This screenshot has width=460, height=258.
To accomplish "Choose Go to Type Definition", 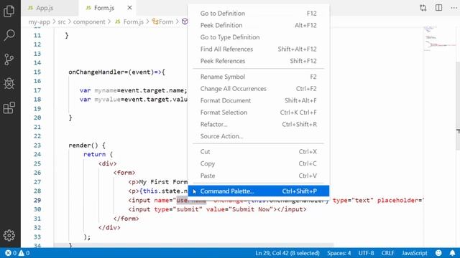I will (259, 37).
